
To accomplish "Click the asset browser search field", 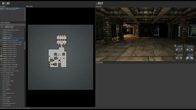I will click(x=13, y=25).
